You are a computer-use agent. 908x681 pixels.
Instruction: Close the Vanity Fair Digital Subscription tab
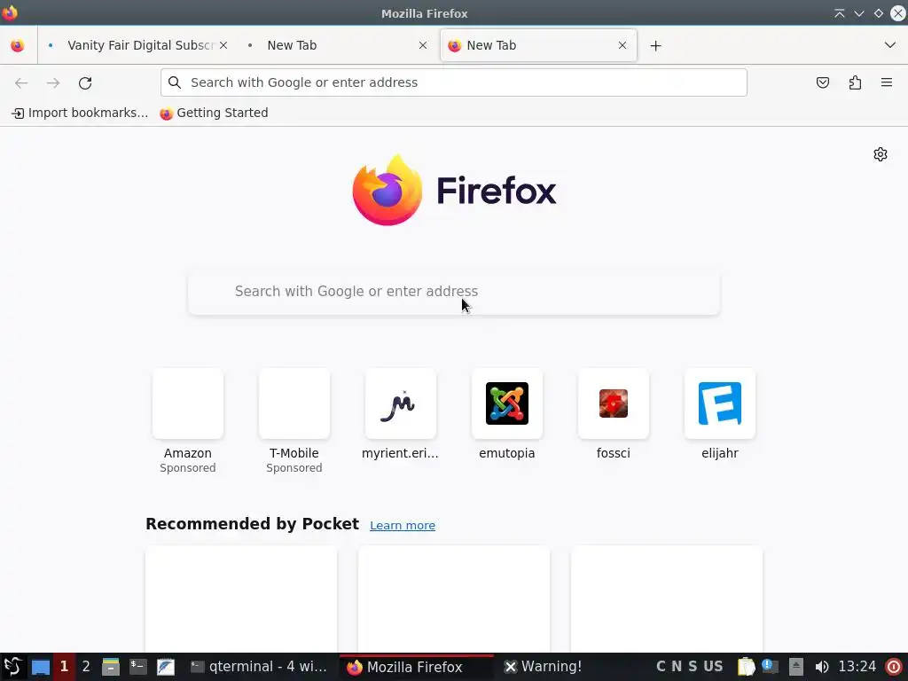[x=223, y=45]
